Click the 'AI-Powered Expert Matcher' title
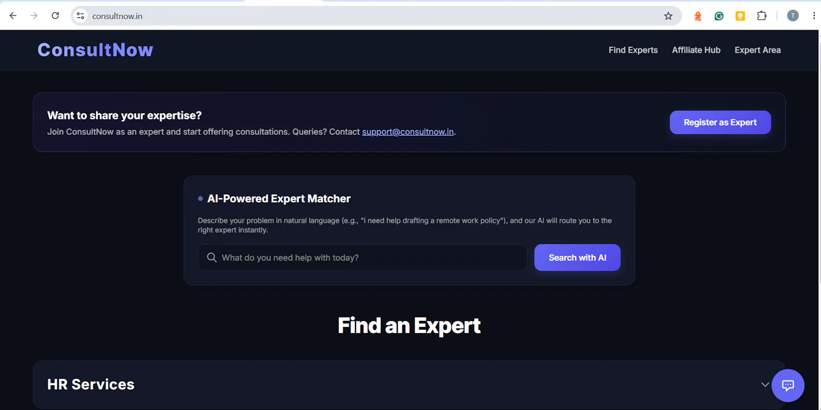The height and width of the screenshot is (410, 821). 279,199
